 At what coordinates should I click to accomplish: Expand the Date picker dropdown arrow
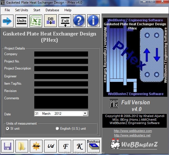[85, 113]
